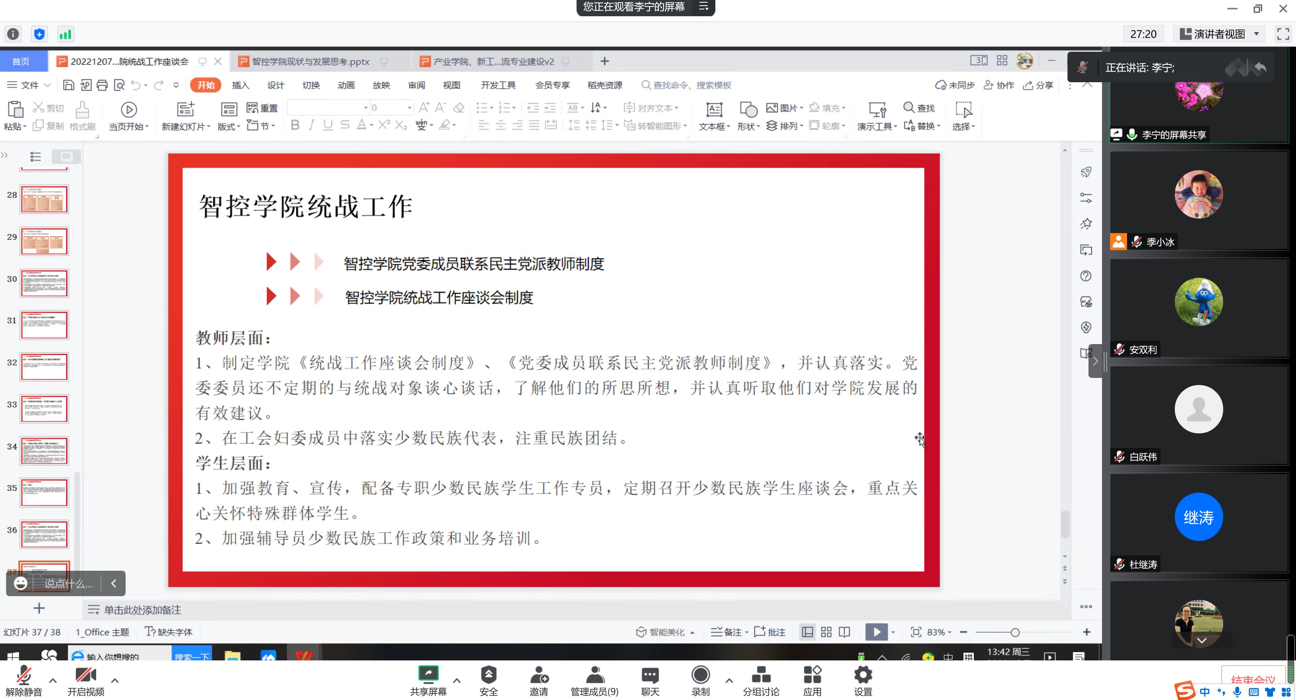Open the settings sliders sidebar icon
The width and height of the screenshot is (1296, 700).
point(1086,198)
